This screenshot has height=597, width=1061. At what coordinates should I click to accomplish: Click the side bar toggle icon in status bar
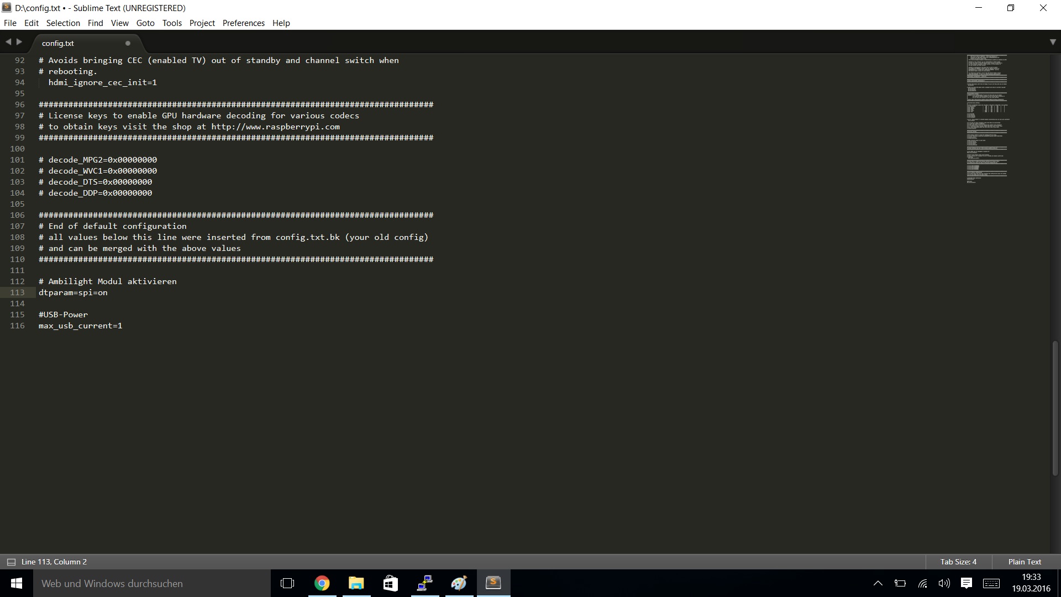tap(10, 562)
